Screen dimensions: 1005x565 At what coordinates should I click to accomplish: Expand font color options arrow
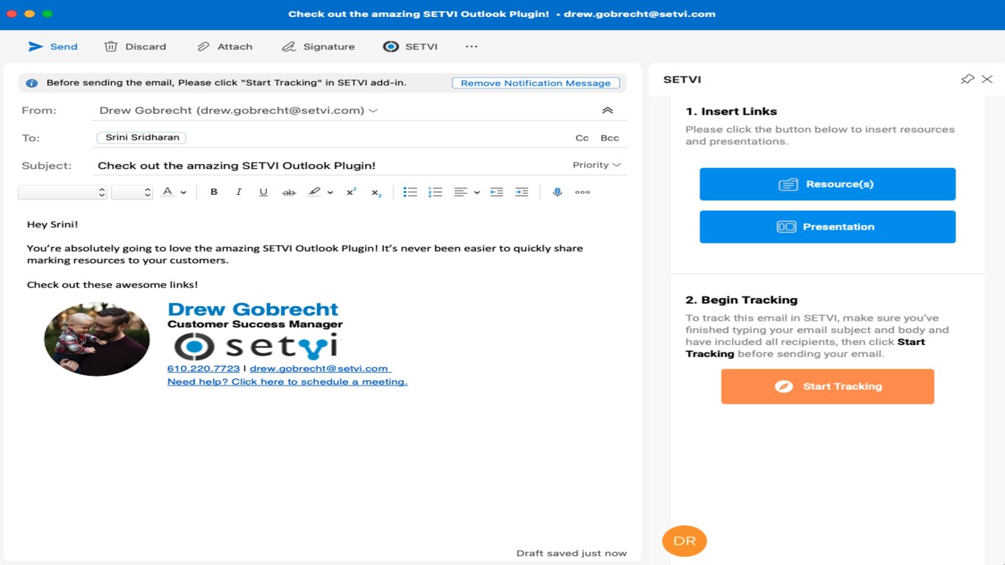[x=183, y=193]
